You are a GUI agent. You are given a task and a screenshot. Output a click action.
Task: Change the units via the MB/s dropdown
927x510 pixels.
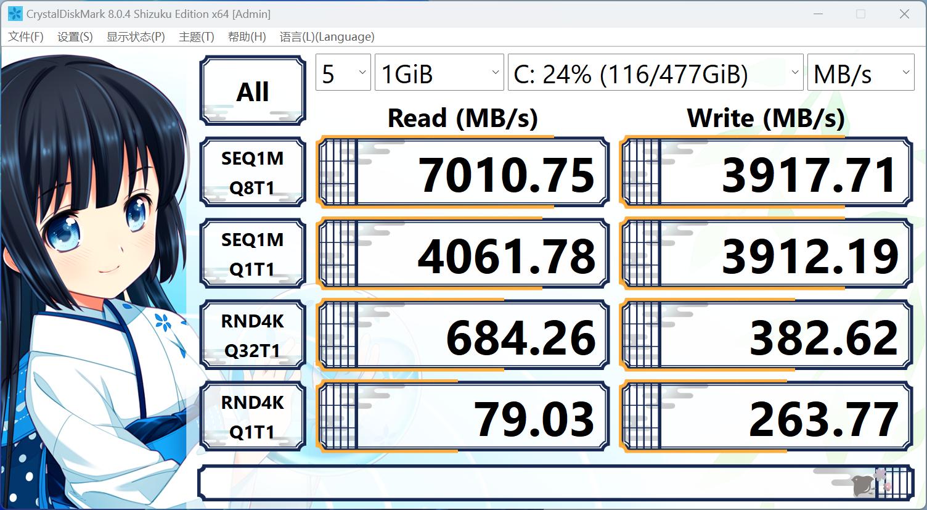point(860,72)
